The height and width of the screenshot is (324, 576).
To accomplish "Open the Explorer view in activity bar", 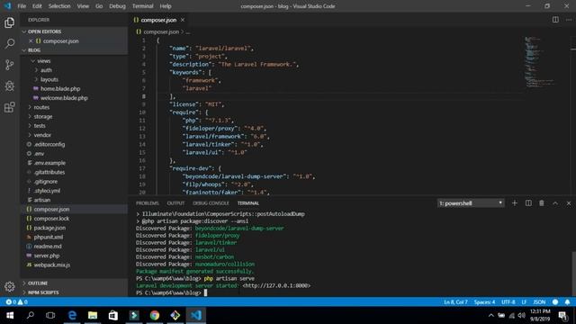I will (x=10, y=22).
